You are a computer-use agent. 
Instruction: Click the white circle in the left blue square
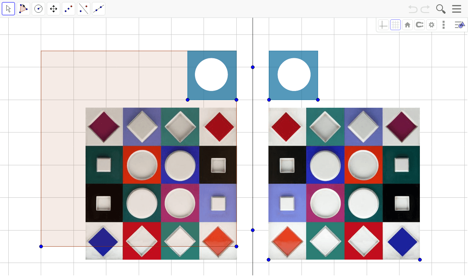click(x=211, y=74)
